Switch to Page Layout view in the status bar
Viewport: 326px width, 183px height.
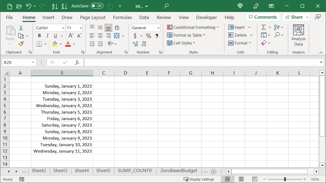241,179
